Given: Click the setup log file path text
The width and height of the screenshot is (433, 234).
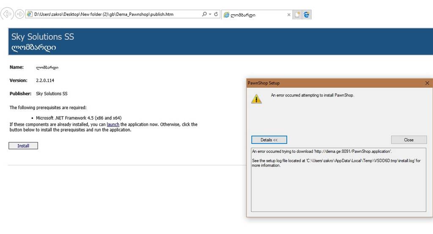Looking at the screenshot, I should (336, 163).
